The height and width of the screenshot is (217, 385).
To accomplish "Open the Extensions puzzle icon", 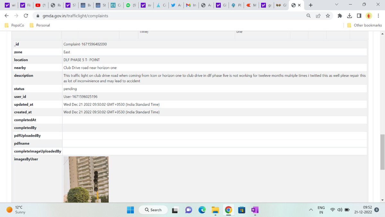I will pyautogui.click(x=340, y=15).
